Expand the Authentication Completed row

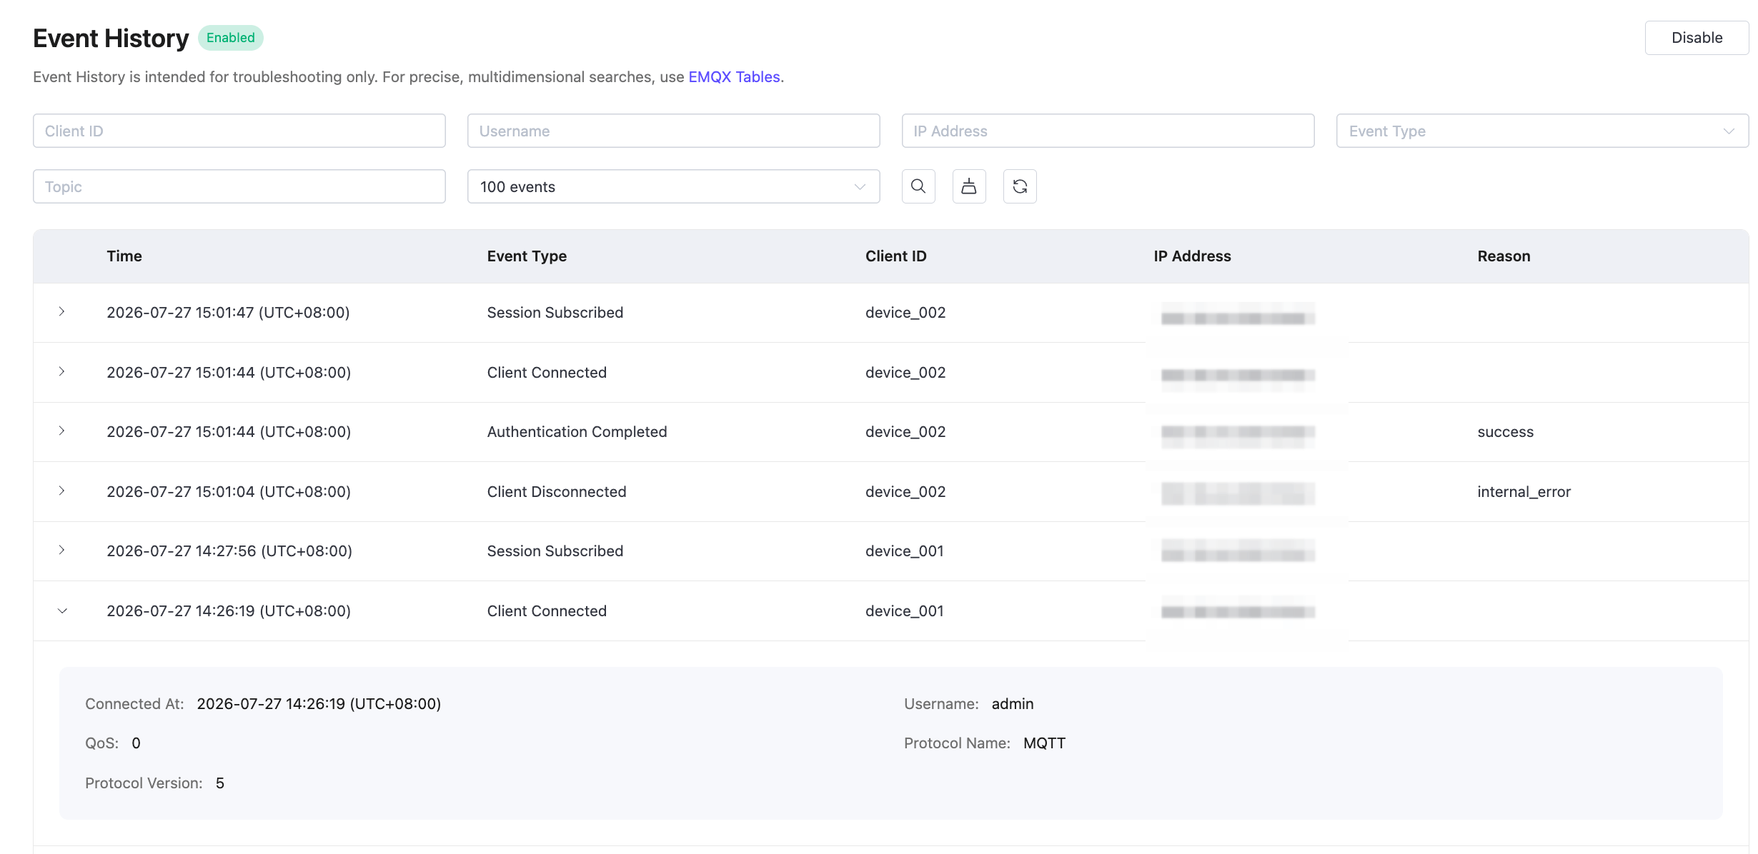coord(62,431)
